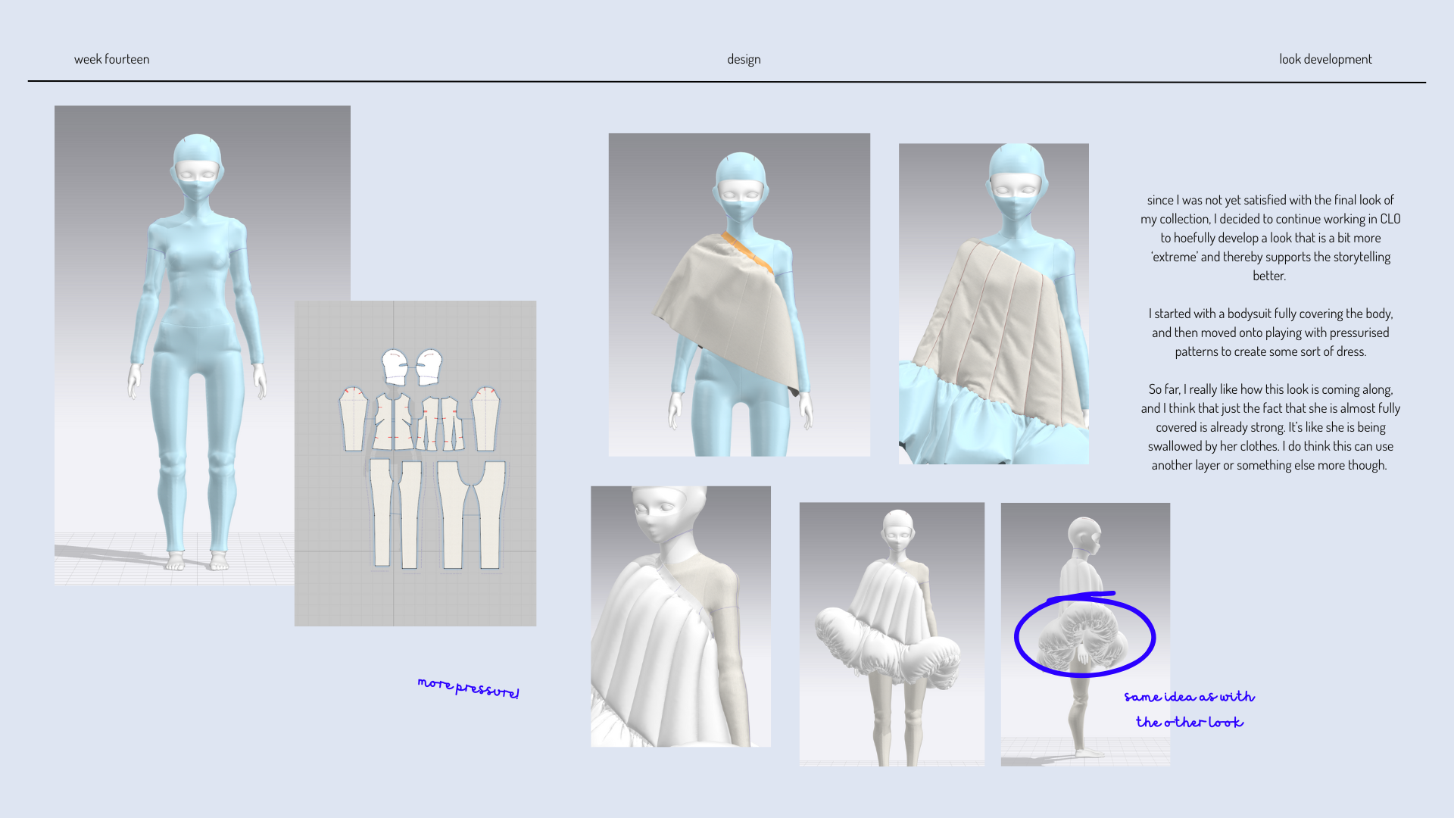
Task: Click the 'look development' header label
Action: click(1325, 58)
